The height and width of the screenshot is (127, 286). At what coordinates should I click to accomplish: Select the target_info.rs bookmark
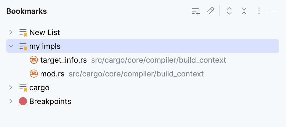pos(63,60)
